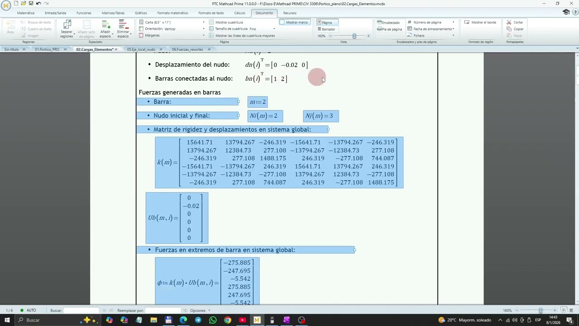The image size is (579, 326).
Task: Open the Matemática ribbon tab
Action: 26,13
